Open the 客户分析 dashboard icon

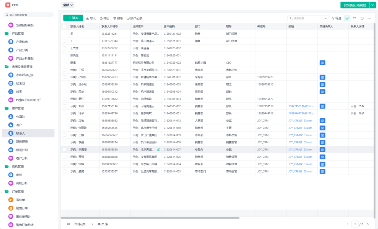pos(11,158)
